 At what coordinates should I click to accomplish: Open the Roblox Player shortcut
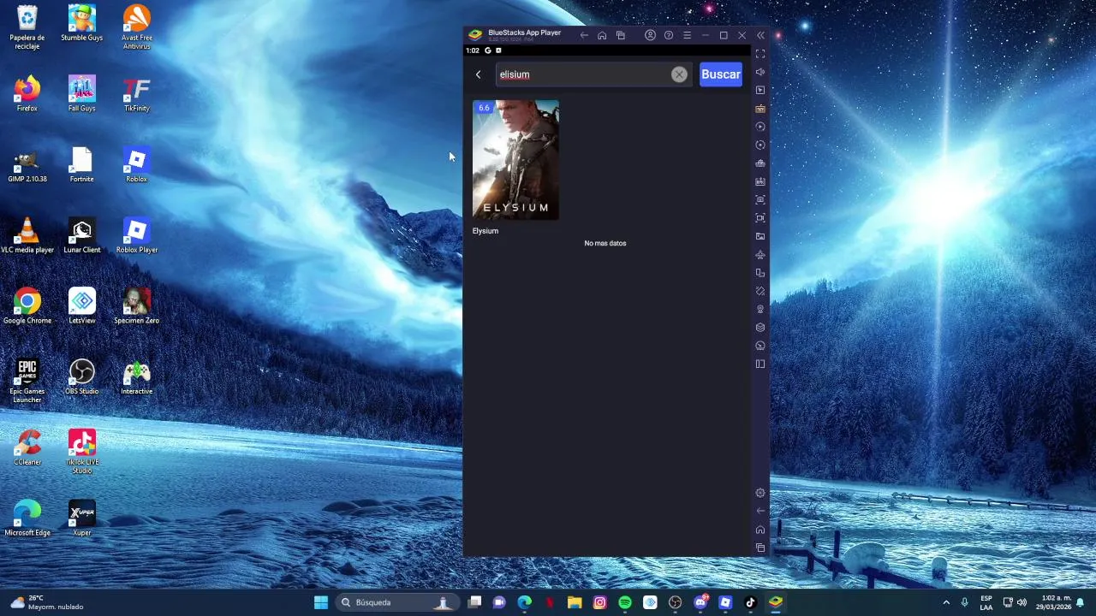pyautogui.click(x=137, y=236)
